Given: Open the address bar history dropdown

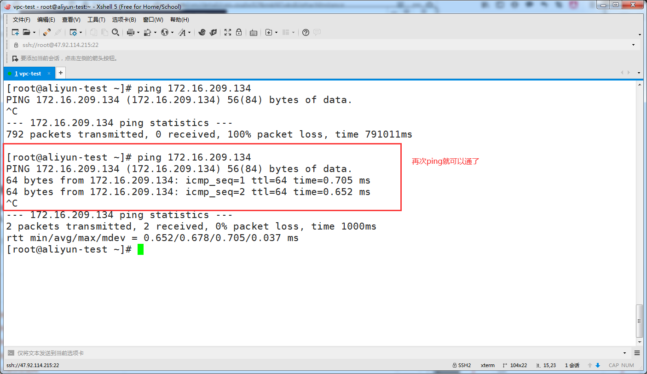Looking at the screenshot, I should point(633,45).
